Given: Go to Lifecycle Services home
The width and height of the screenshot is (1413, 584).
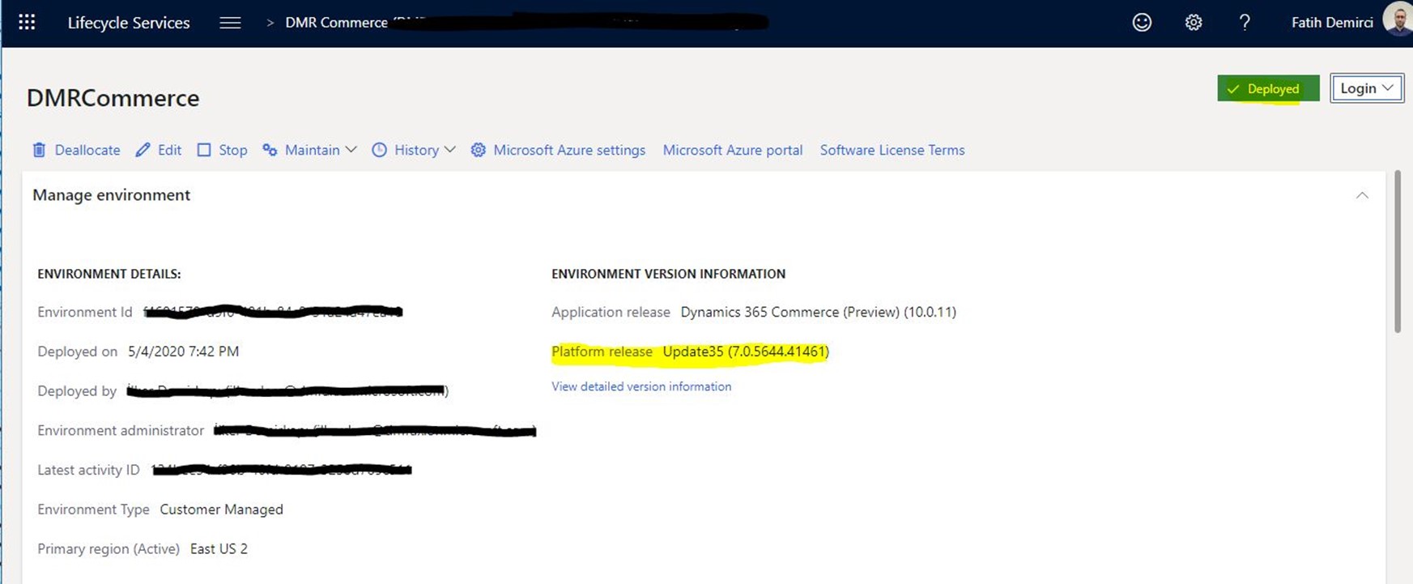Looking at the screenshot, I should [x=129, y=23].
